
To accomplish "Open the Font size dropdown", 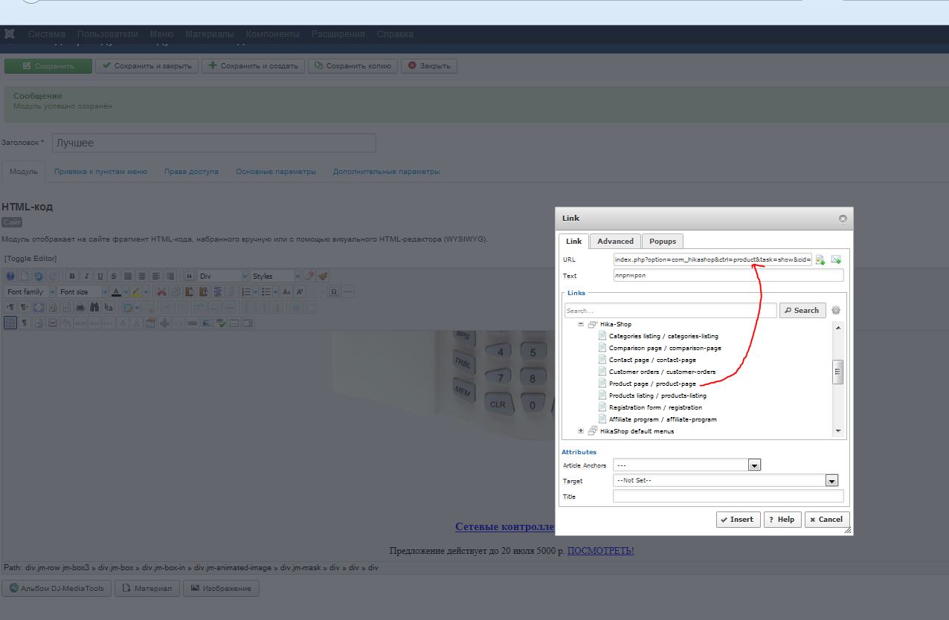I will (83, 292).
